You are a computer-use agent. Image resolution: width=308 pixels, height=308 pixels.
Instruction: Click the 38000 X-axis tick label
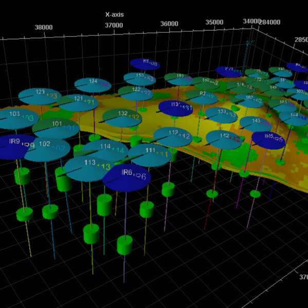point(44,27)
